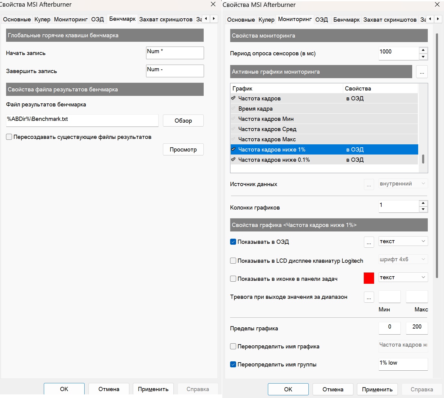Open Мониторинг tab in left window
The height and width of the screenshot is (398, 444).
pyautogui.click(x=71, y=19)
